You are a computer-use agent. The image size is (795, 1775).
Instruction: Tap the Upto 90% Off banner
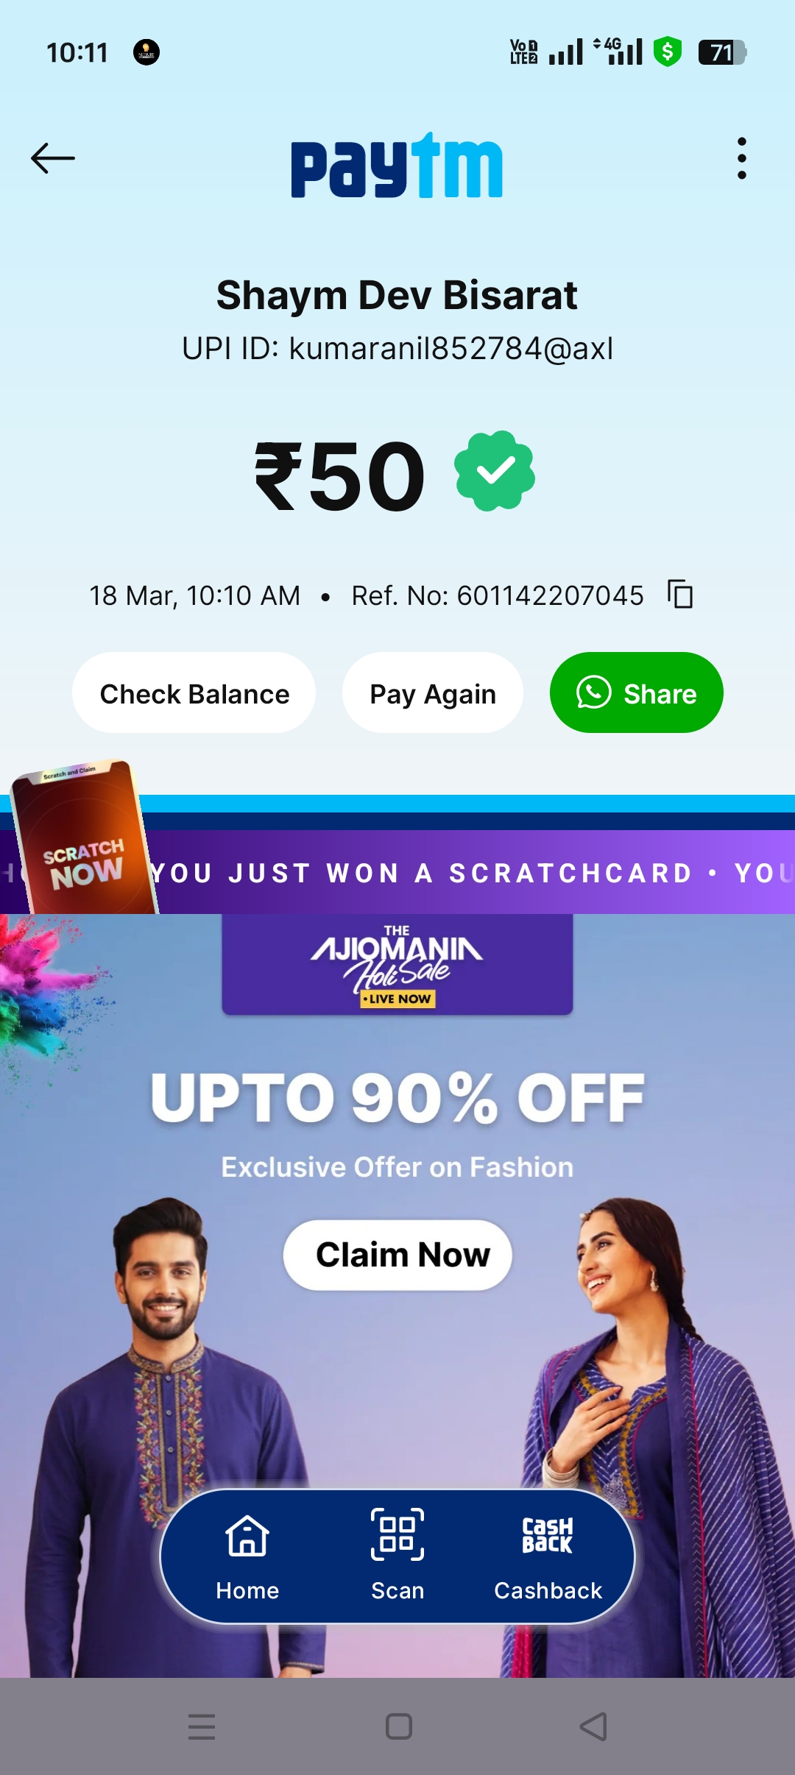(x=397, y=1098)
